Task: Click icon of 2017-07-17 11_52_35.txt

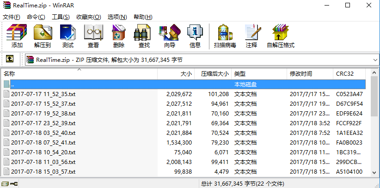Action: click(6, 94)
